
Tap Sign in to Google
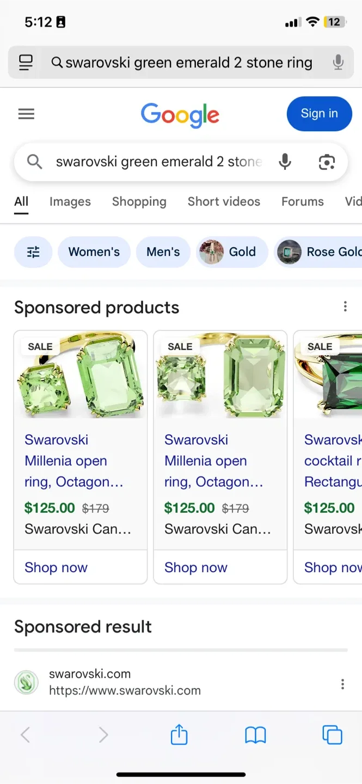click(319, 114)
